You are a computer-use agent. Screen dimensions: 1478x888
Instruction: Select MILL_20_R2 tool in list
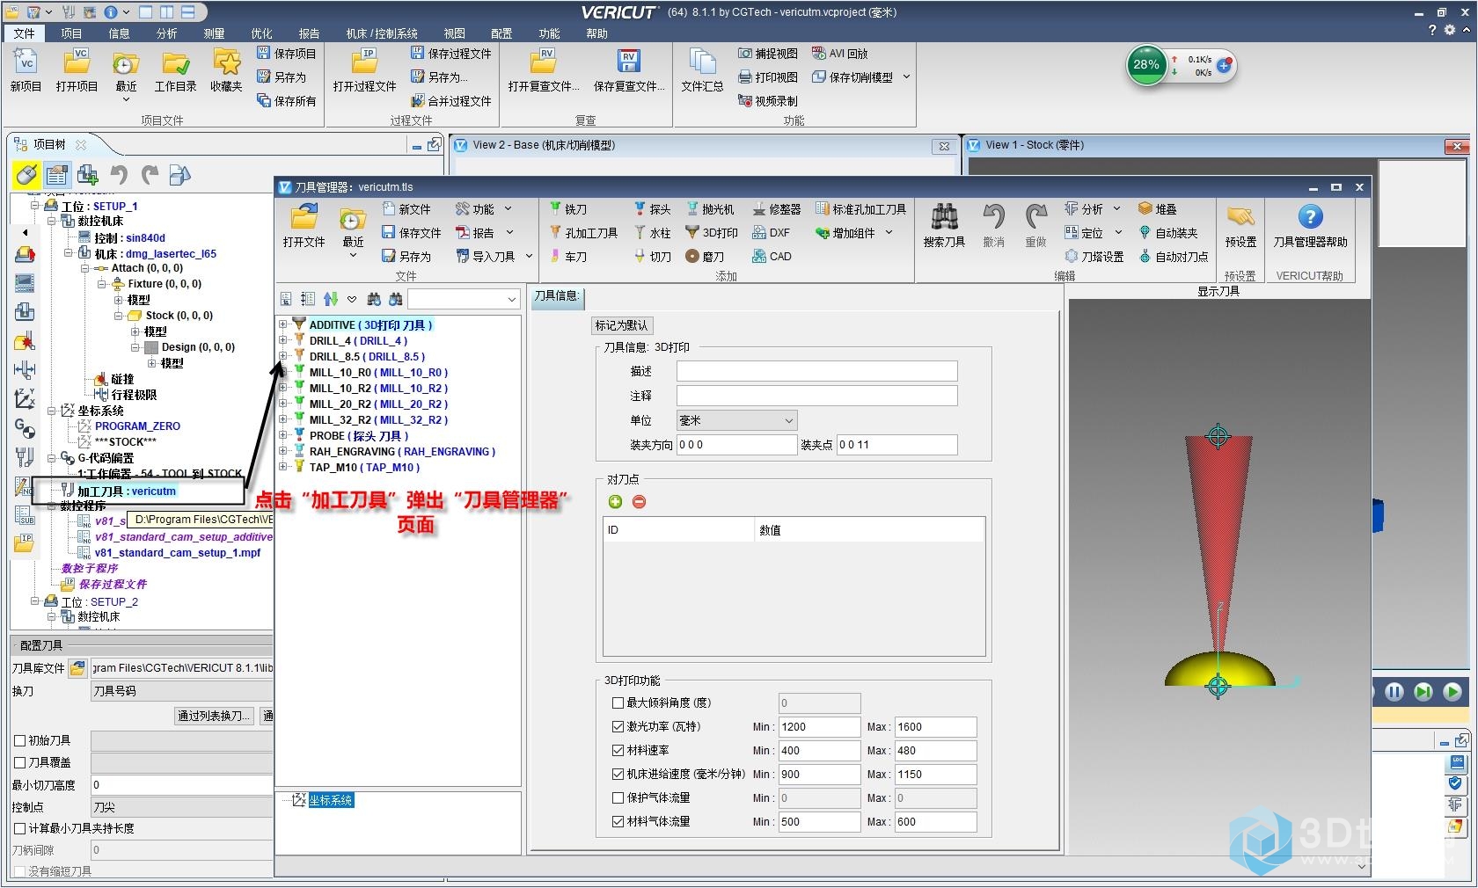(x=378, y=404)
